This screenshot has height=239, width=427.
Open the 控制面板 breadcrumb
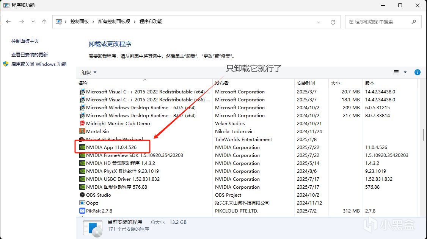pos(80,22)
